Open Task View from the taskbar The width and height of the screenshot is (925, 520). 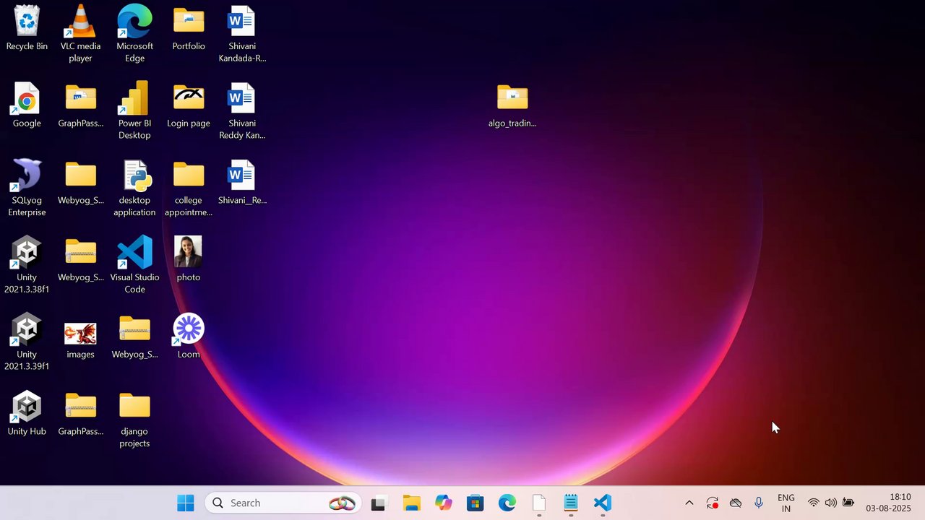point(378,503)
